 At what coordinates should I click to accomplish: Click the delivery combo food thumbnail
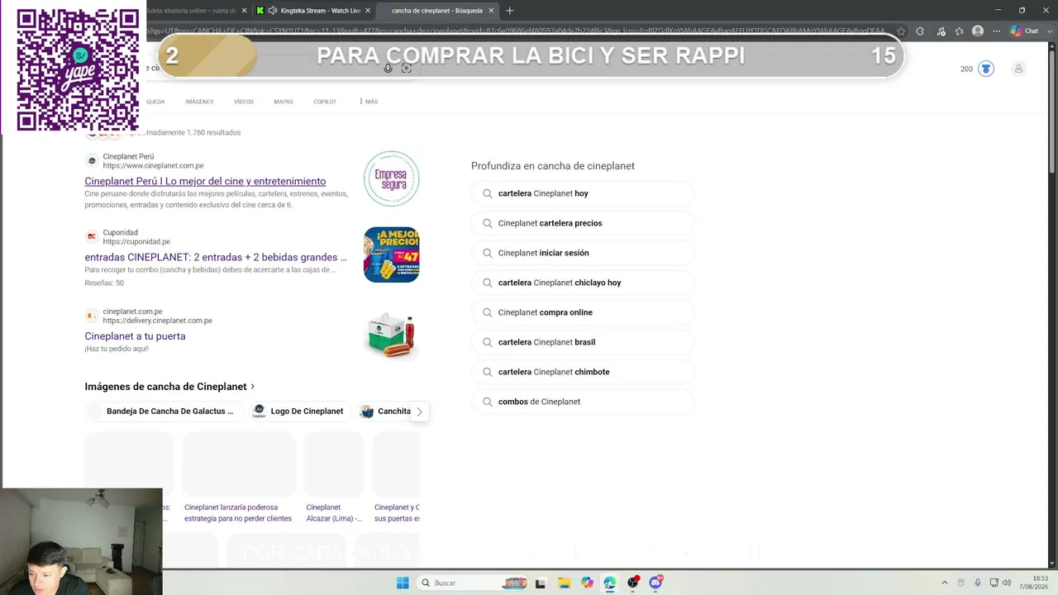point(392,334)
